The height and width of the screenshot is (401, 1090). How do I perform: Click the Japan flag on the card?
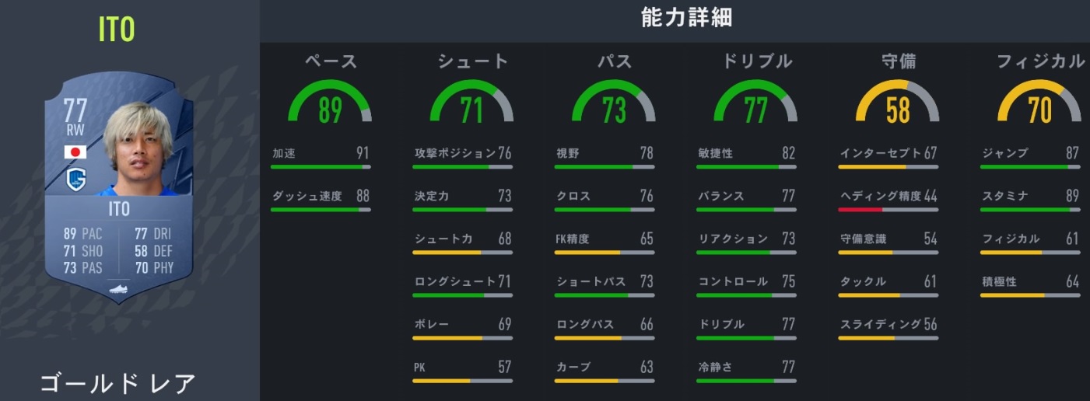click(75, 152)
